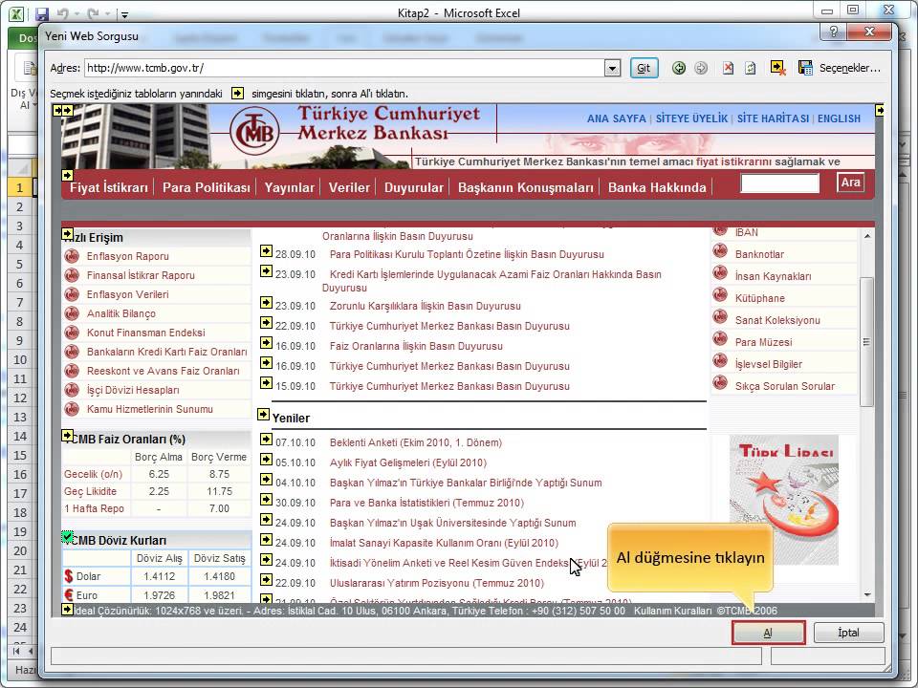The height and width of the screenshot is (688, 918).
Task: Open Bankaların Kredi Kartı Faiz Oranları link
Action: pyautogui.click(x=166, y=352)
